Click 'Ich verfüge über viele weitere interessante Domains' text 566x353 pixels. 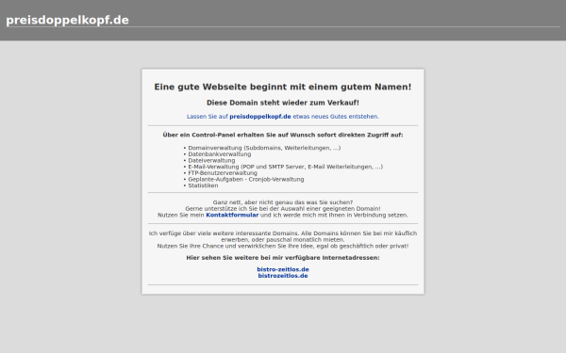[283, 236]
